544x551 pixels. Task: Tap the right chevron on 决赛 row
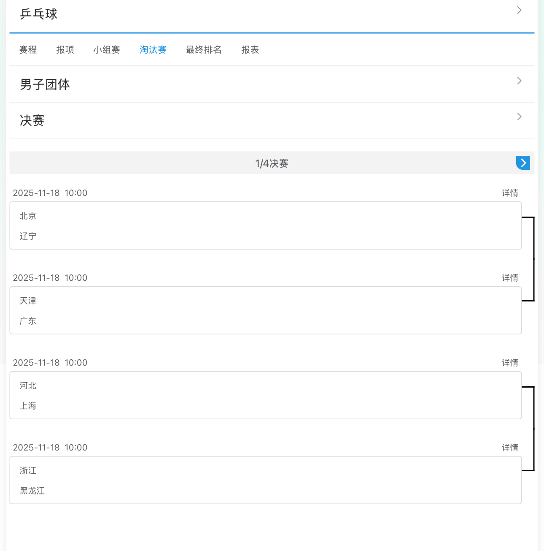pyautogui.click(x=519, y=117)
